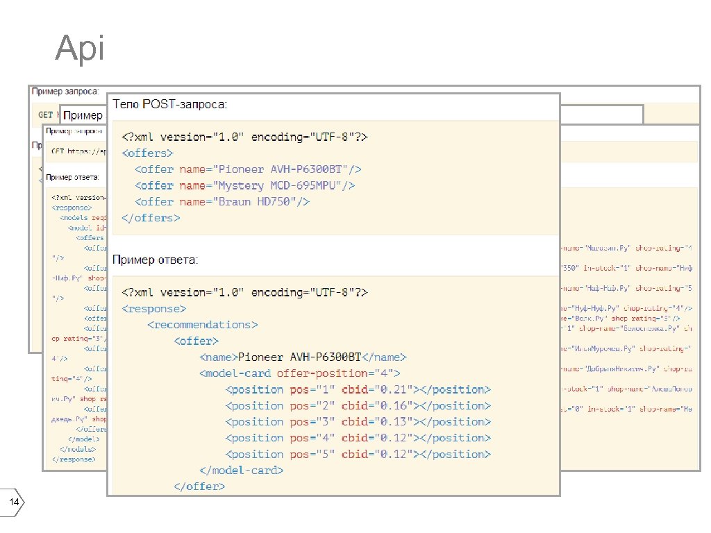The image size is (711, 533).
Task: Click the opening <offers> tag
Action: click(148, 153)
